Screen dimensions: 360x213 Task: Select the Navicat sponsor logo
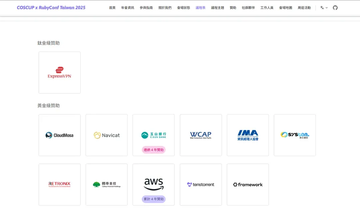click(107, 135)
